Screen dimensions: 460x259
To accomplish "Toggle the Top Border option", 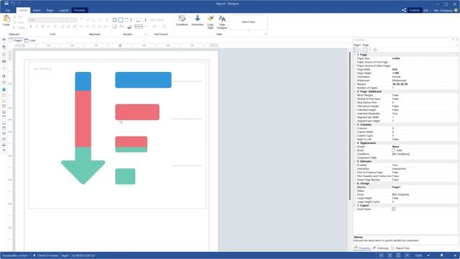I will coord(126,19).
